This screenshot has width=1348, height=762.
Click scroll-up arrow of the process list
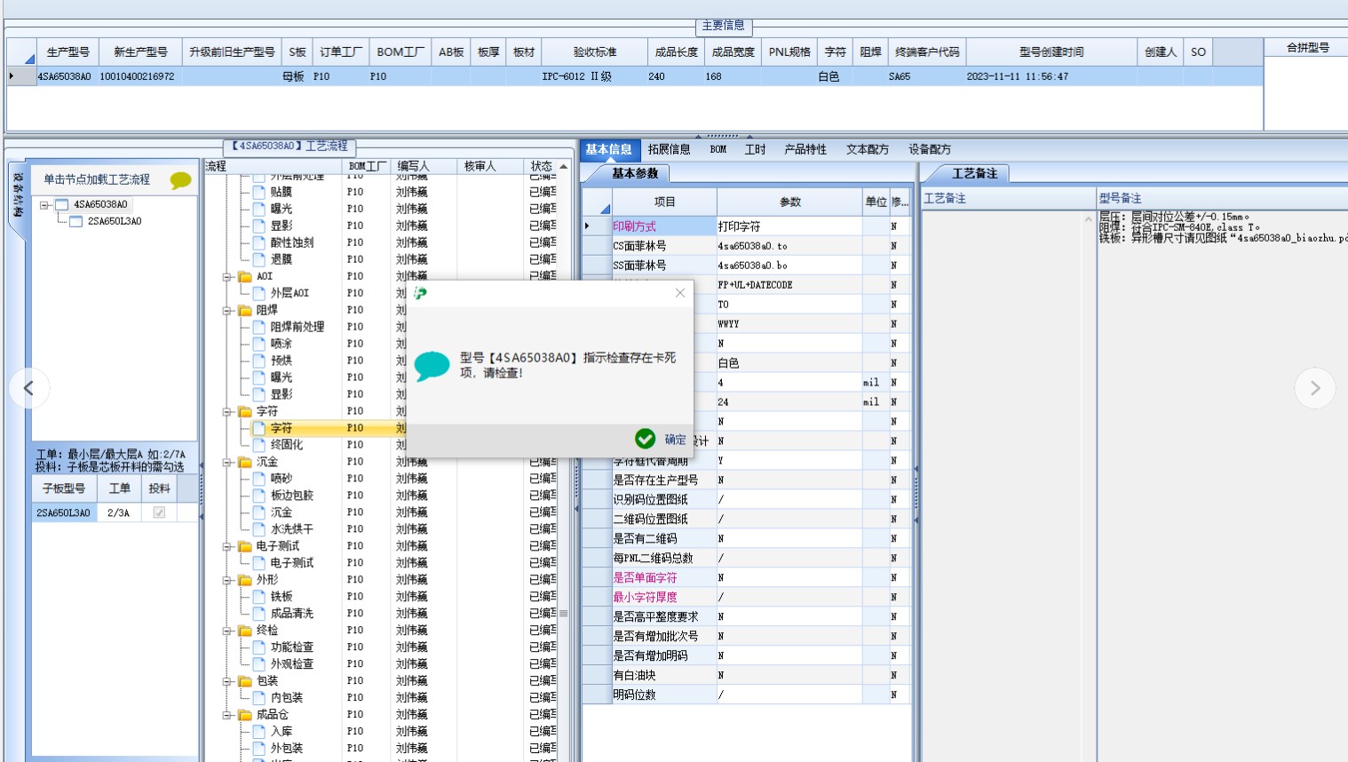click(x=563, y=167)
